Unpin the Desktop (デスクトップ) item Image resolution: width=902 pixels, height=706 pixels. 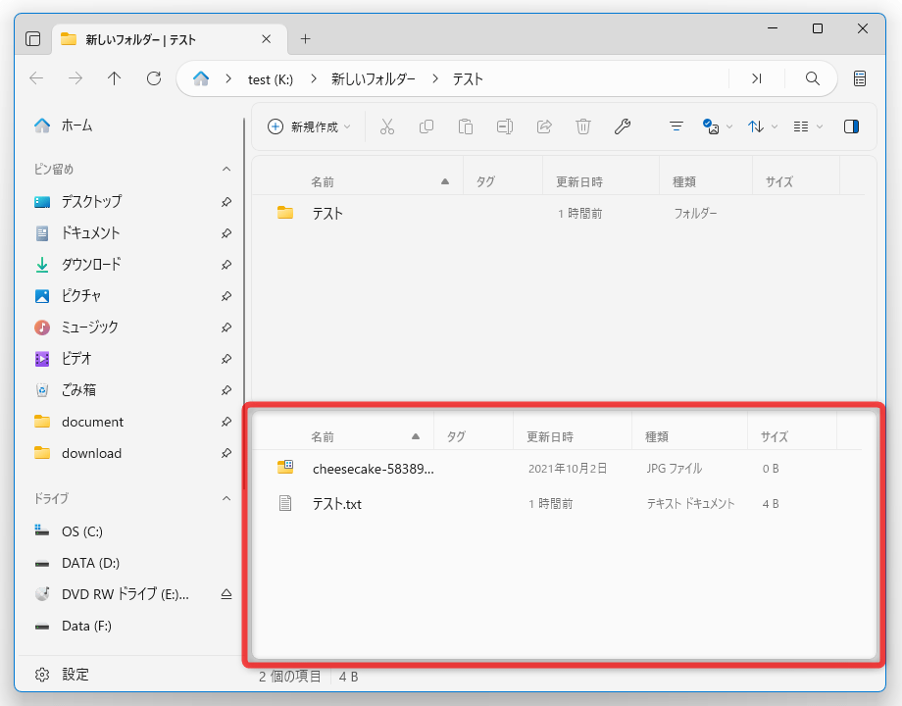(226, 202)
